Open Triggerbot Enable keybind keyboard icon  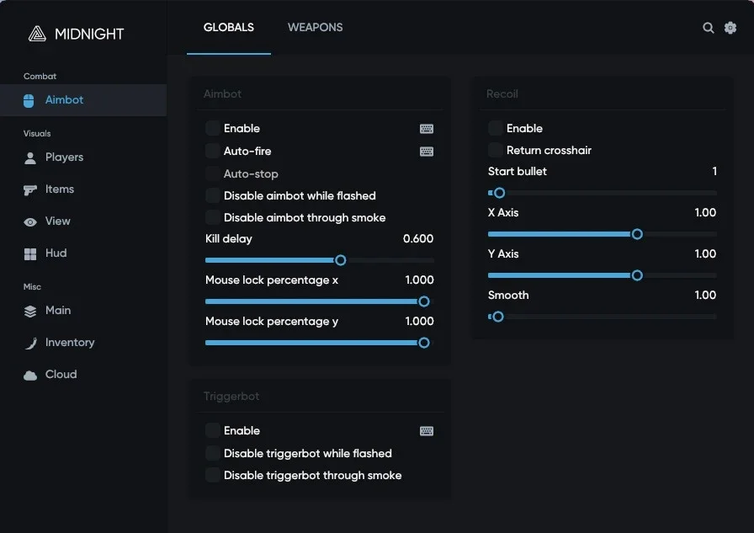point(426,431)
